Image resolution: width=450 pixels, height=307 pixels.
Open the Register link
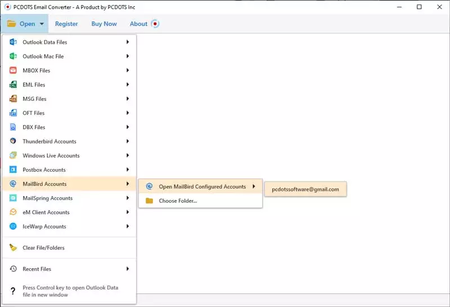66,24
